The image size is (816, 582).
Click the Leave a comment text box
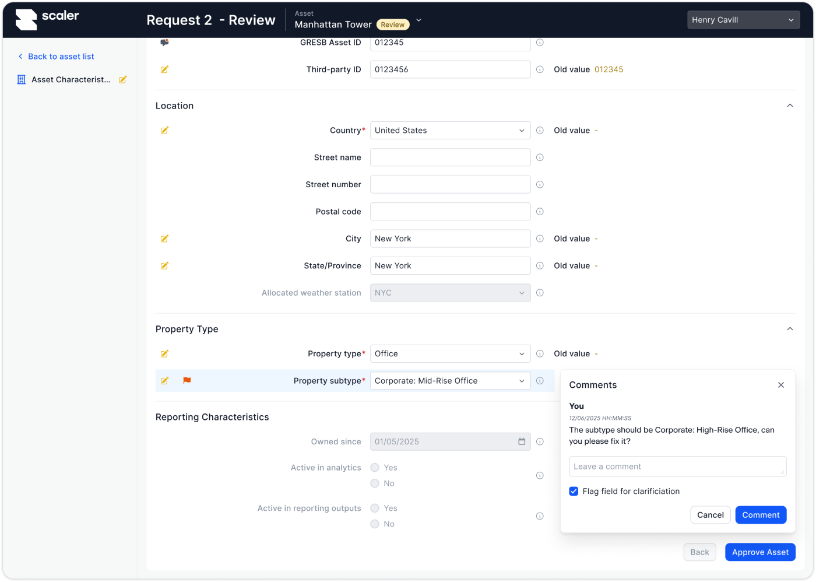click(x=677, y=467)
